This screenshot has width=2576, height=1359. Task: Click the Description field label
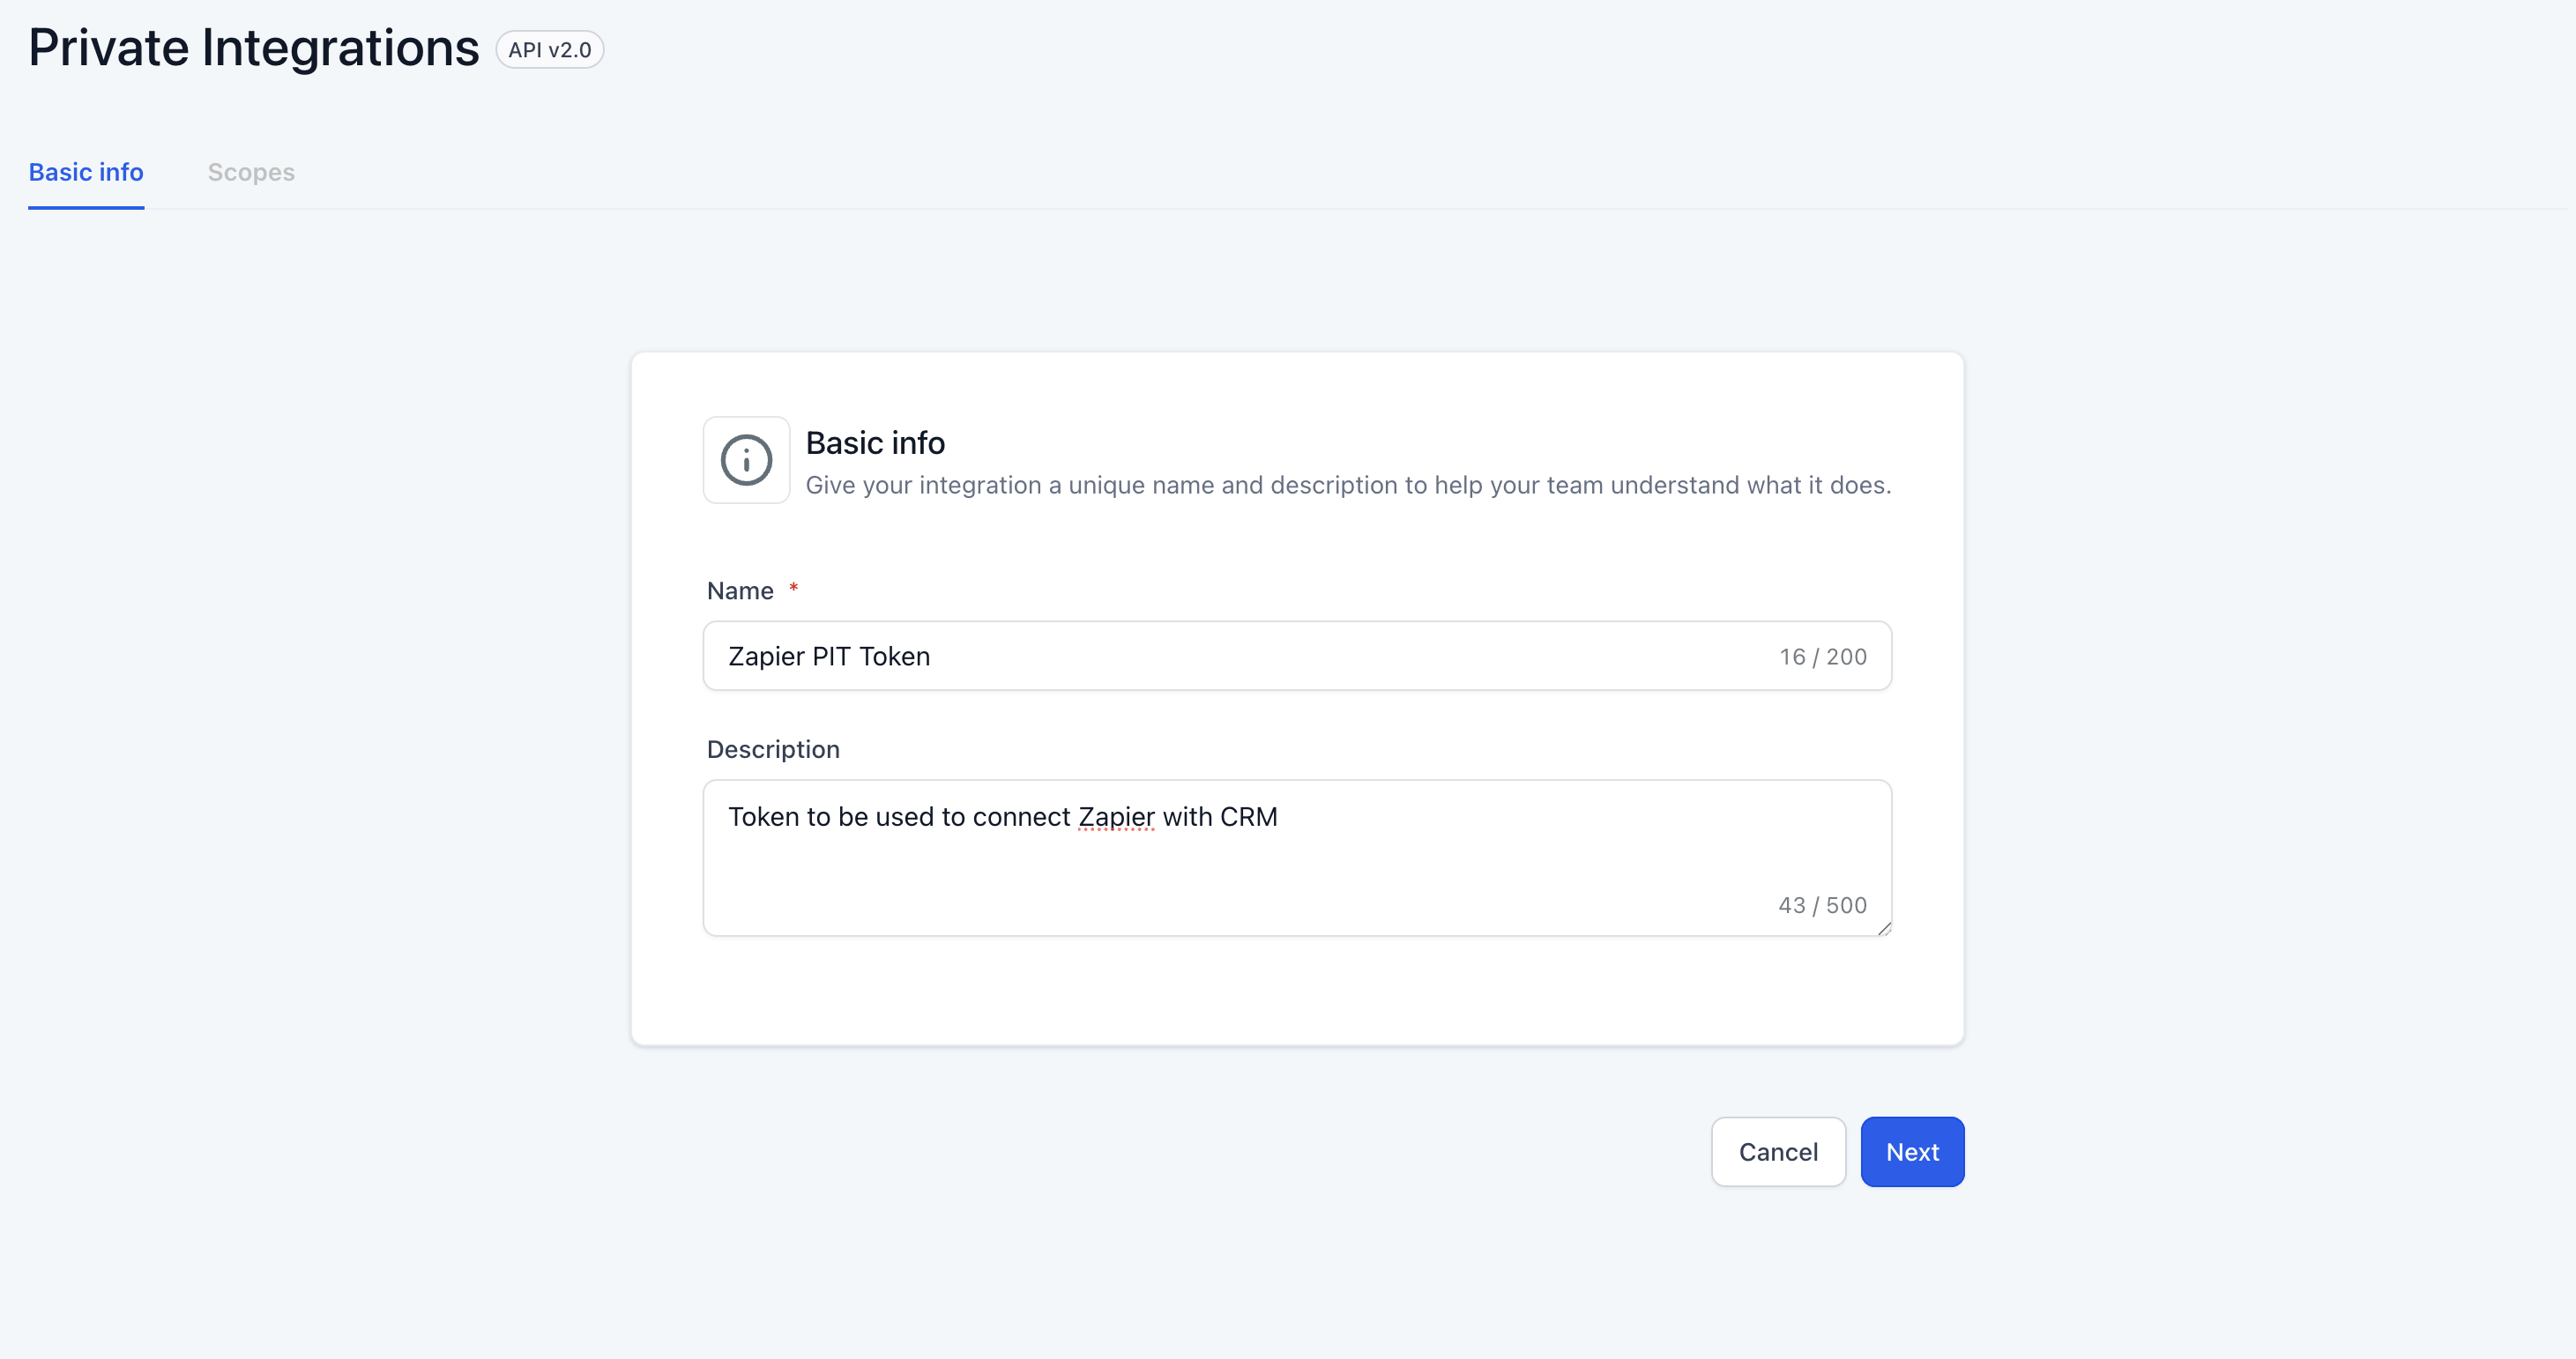pyautogui.click(x=773, y=749)
